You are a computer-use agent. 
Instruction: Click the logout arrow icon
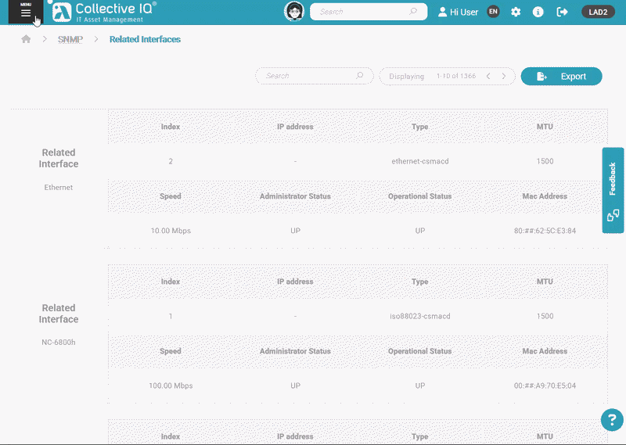click(562, 12)
